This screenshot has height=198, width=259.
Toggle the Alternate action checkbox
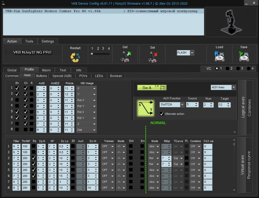162,114
